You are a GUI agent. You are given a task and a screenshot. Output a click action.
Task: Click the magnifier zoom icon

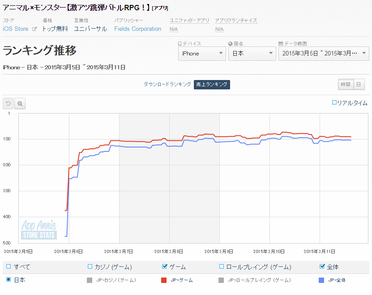(20, 104)
